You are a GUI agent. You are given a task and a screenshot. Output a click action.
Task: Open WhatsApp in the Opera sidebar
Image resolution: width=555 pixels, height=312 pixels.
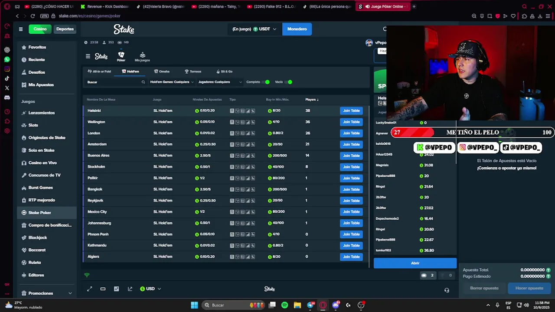tap(7, 59)
